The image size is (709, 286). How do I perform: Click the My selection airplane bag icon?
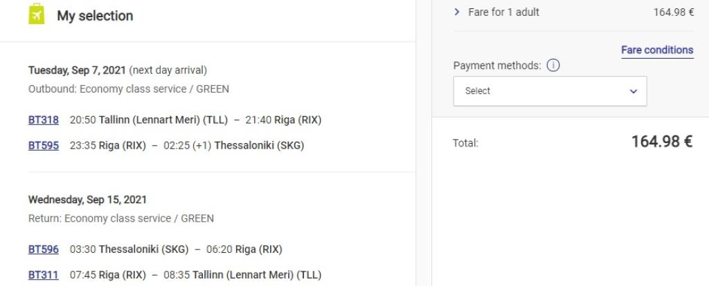[37, 15]
